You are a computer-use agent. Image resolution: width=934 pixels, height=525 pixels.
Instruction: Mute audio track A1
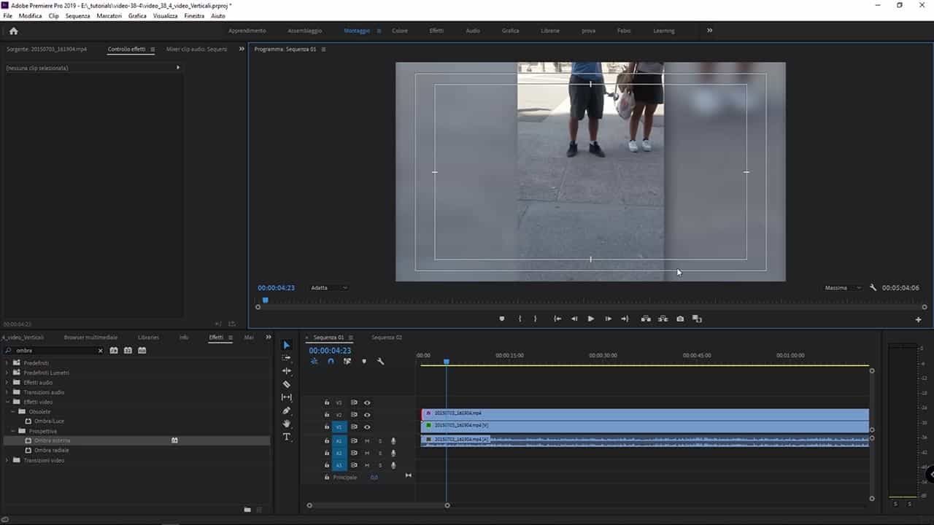367,441
